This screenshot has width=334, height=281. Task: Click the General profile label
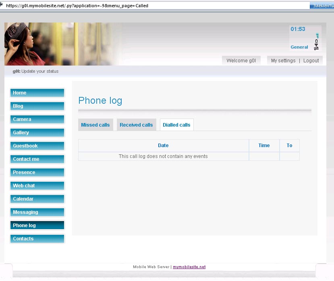[x=299, y=47]
